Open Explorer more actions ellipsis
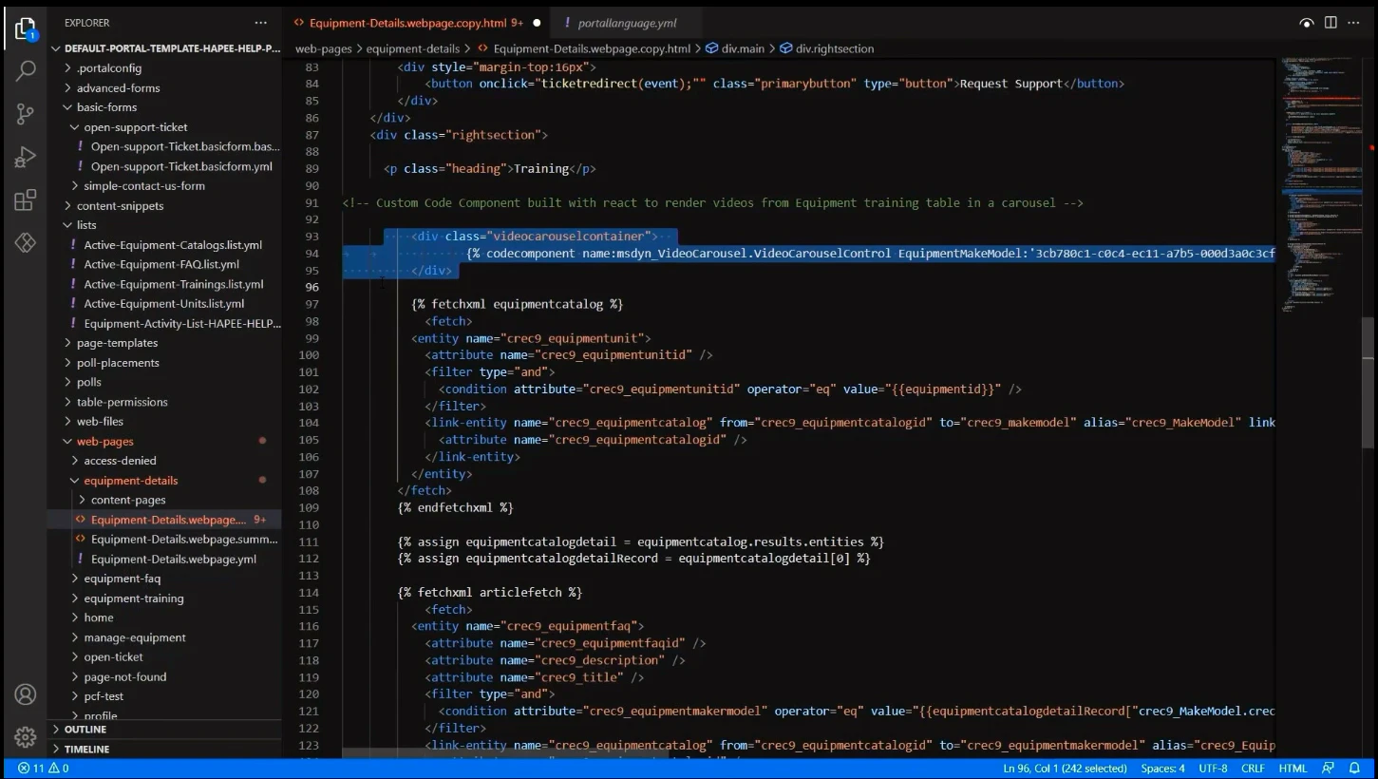Viewport: 1378px width, 779px height. tap(261, 22)
